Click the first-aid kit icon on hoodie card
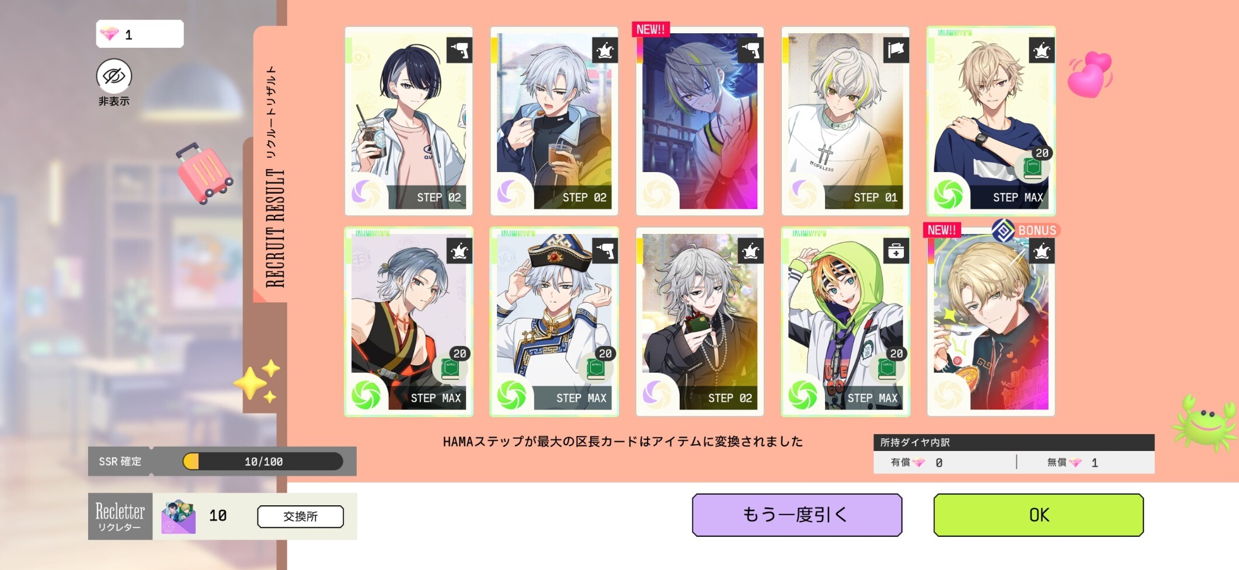This screenshot has width=1239, height=570. tap(896, 251)
